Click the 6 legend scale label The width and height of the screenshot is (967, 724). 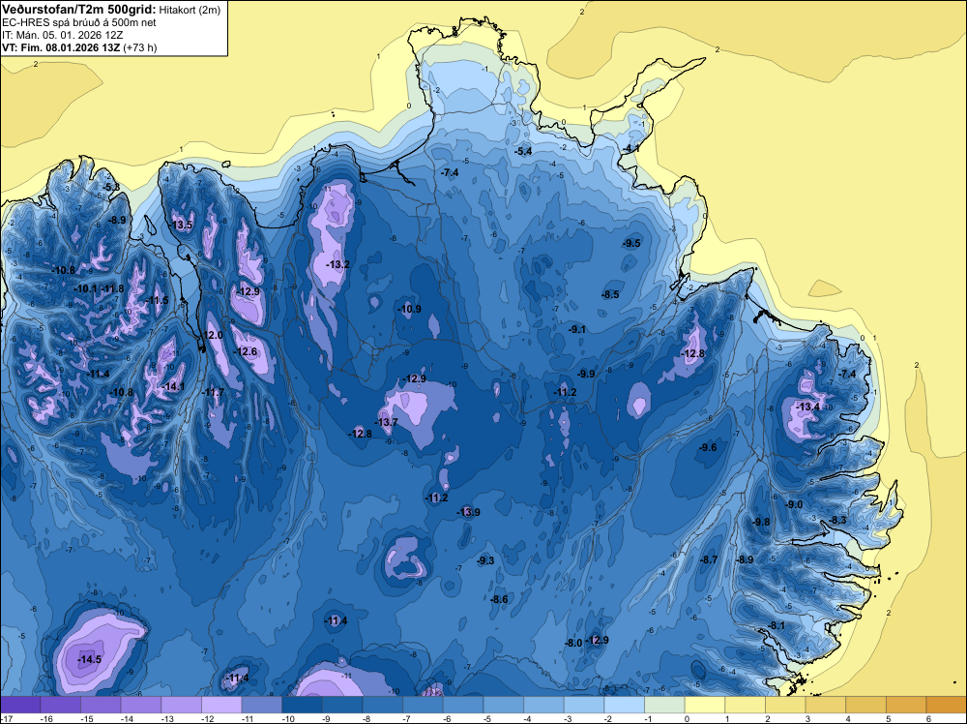click(x=927, y=718)
